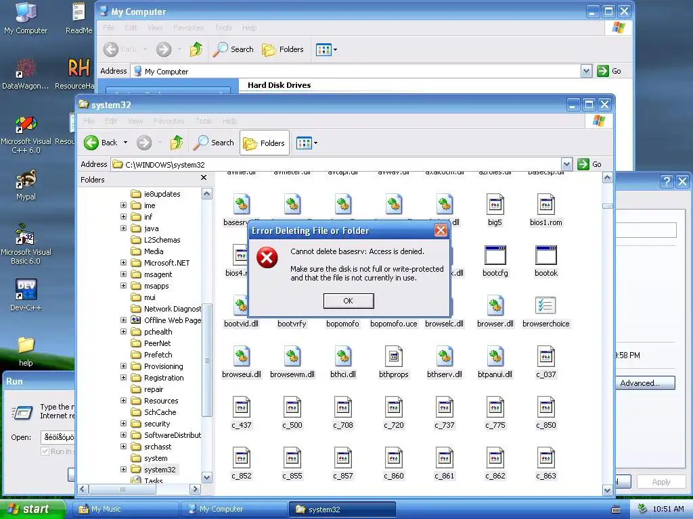This screenshot has width=693, height=519.
Task: Open the help folder on desktop
Action: [x=26, y=351]
